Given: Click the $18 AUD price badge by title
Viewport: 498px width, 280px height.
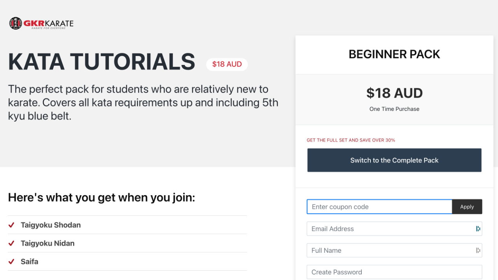Looking at the screenshot, I should [x=227, y=64].
